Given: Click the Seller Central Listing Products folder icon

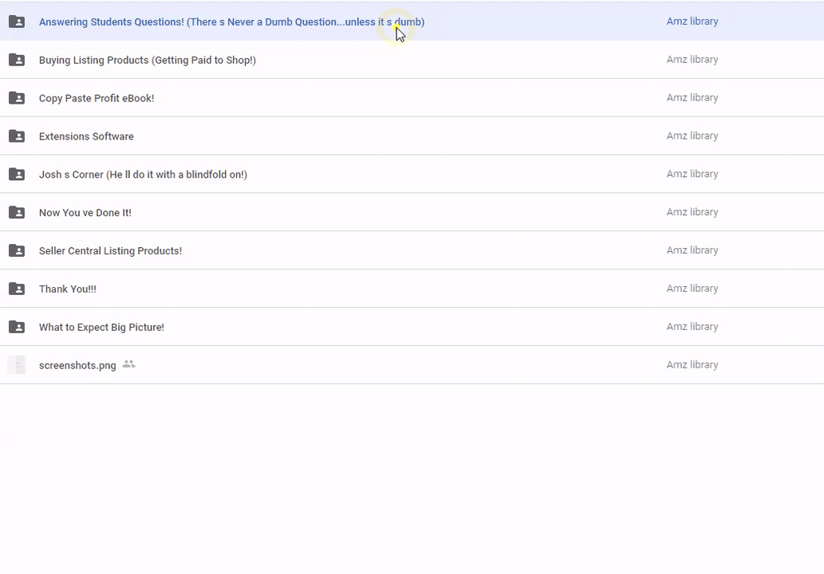Looking at the screenshot, I should tap(17, 251).
